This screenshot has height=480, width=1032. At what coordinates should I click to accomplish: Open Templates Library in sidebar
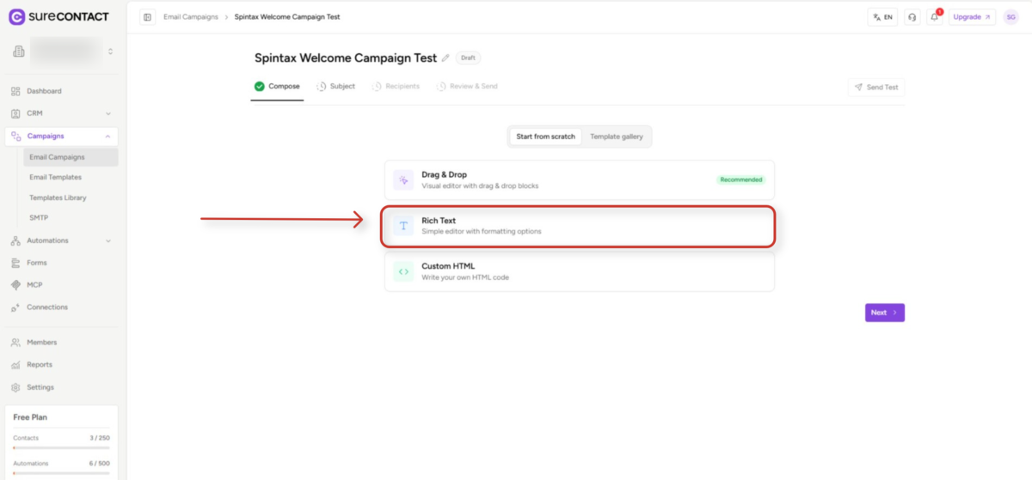(58, 197)
